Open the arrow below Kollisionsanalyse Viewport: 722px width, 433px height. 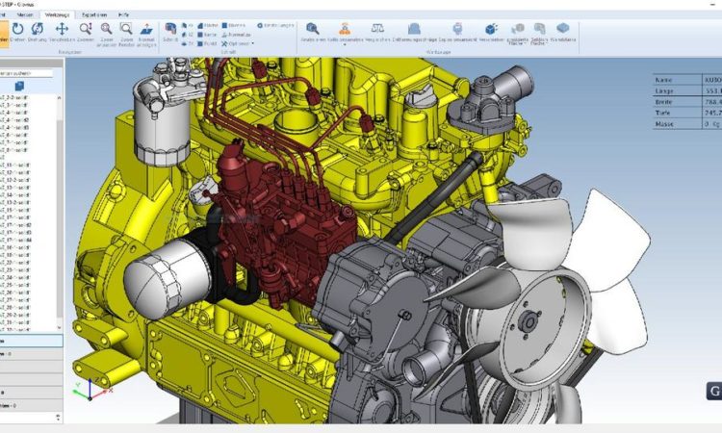point(345,45)
